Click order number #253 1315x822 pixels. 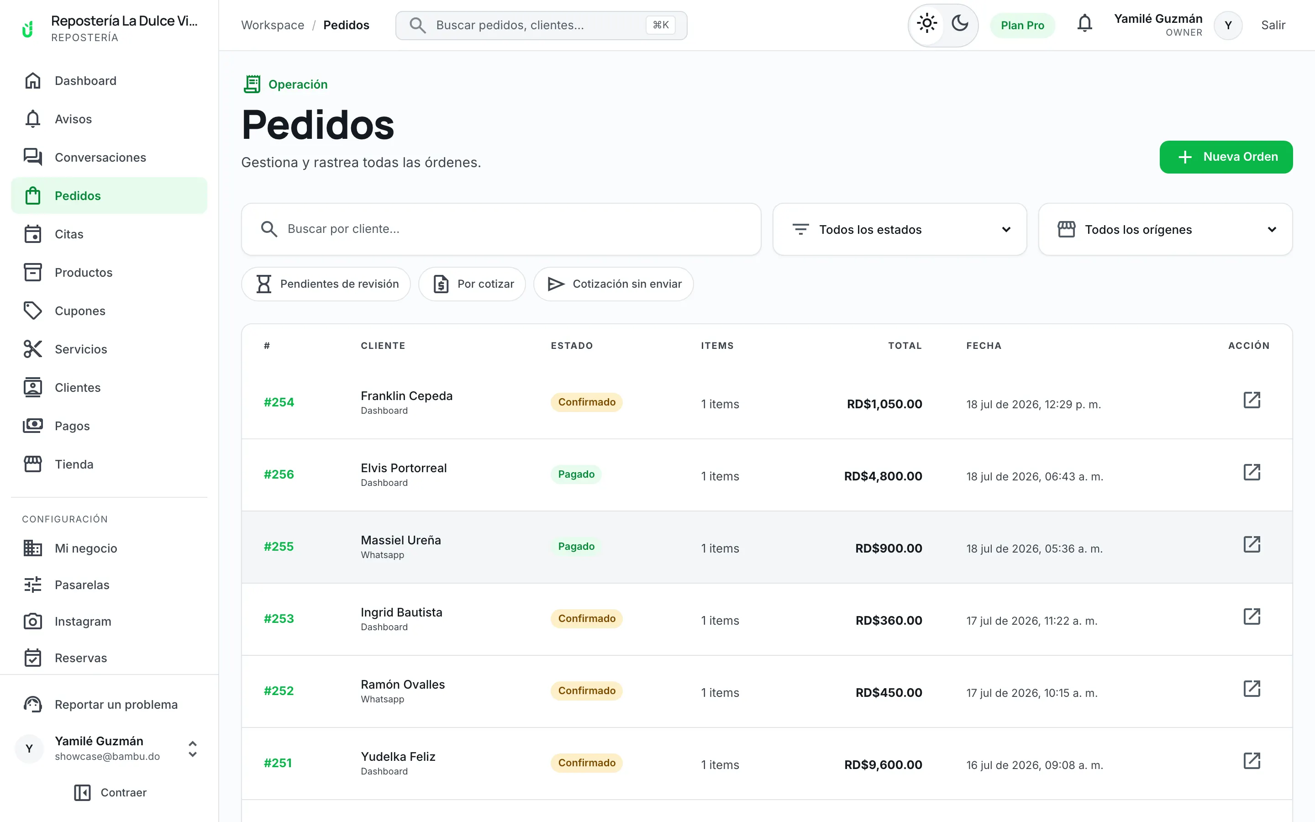click(x=279, y=619)
